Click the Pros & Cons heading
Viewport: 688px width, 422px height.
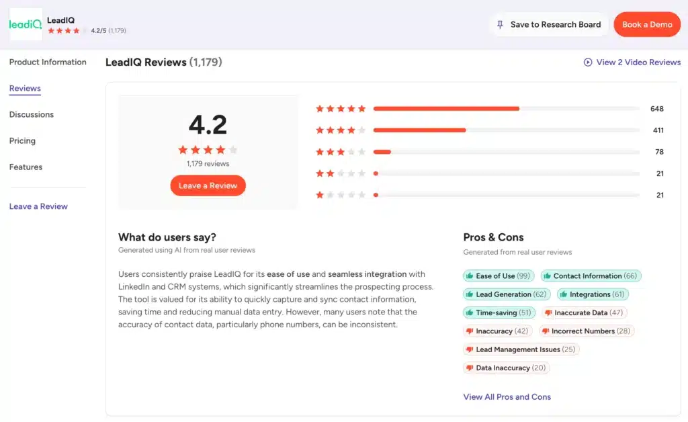tap(493, 237)
